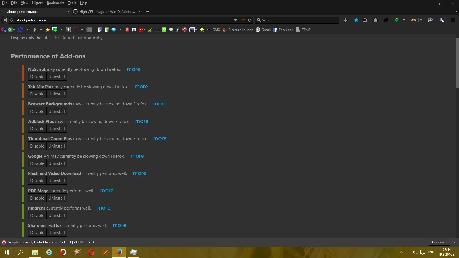
Task: Click the green Evernote-like square icon
Action: (x=164, y=30)
